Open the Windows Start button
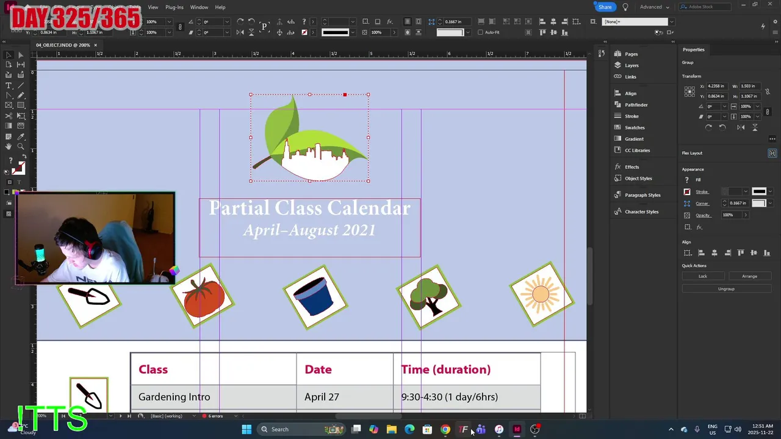 (x=247, y=429)
